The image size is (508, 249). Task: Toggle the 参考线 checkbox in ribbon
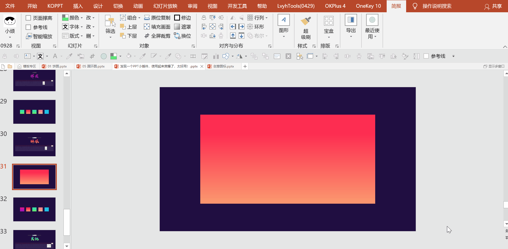28,27
